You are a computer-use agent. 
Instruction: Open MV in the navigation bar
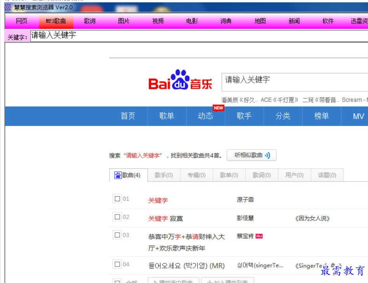(358, 116)
